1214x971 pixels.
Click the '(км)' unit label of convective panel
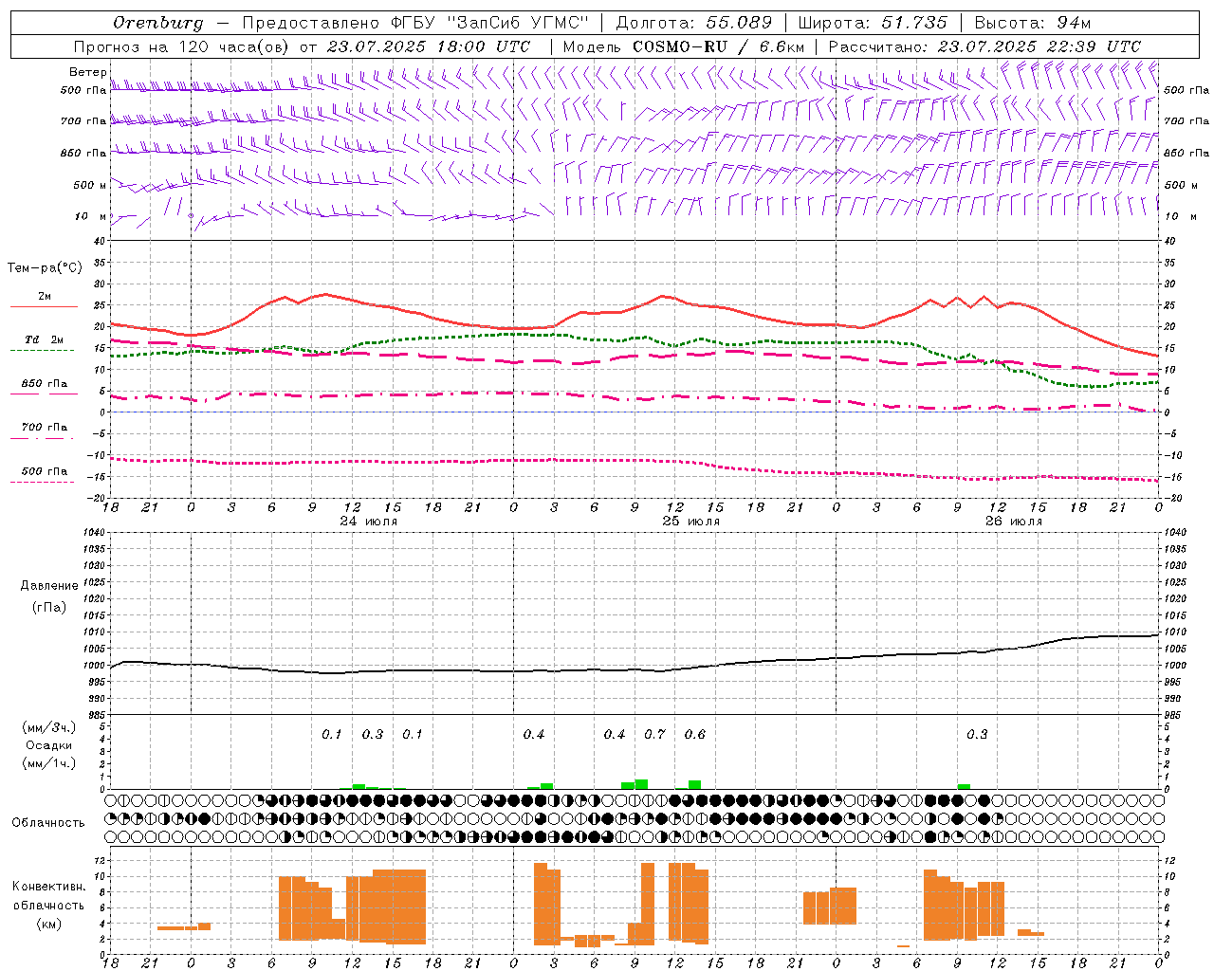coord(49,924)
